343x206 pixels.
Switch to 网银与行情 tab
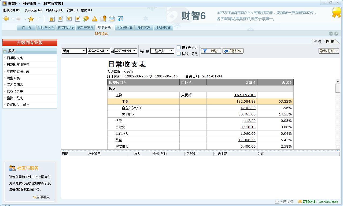pyautogui.click(x=124, y=27)
